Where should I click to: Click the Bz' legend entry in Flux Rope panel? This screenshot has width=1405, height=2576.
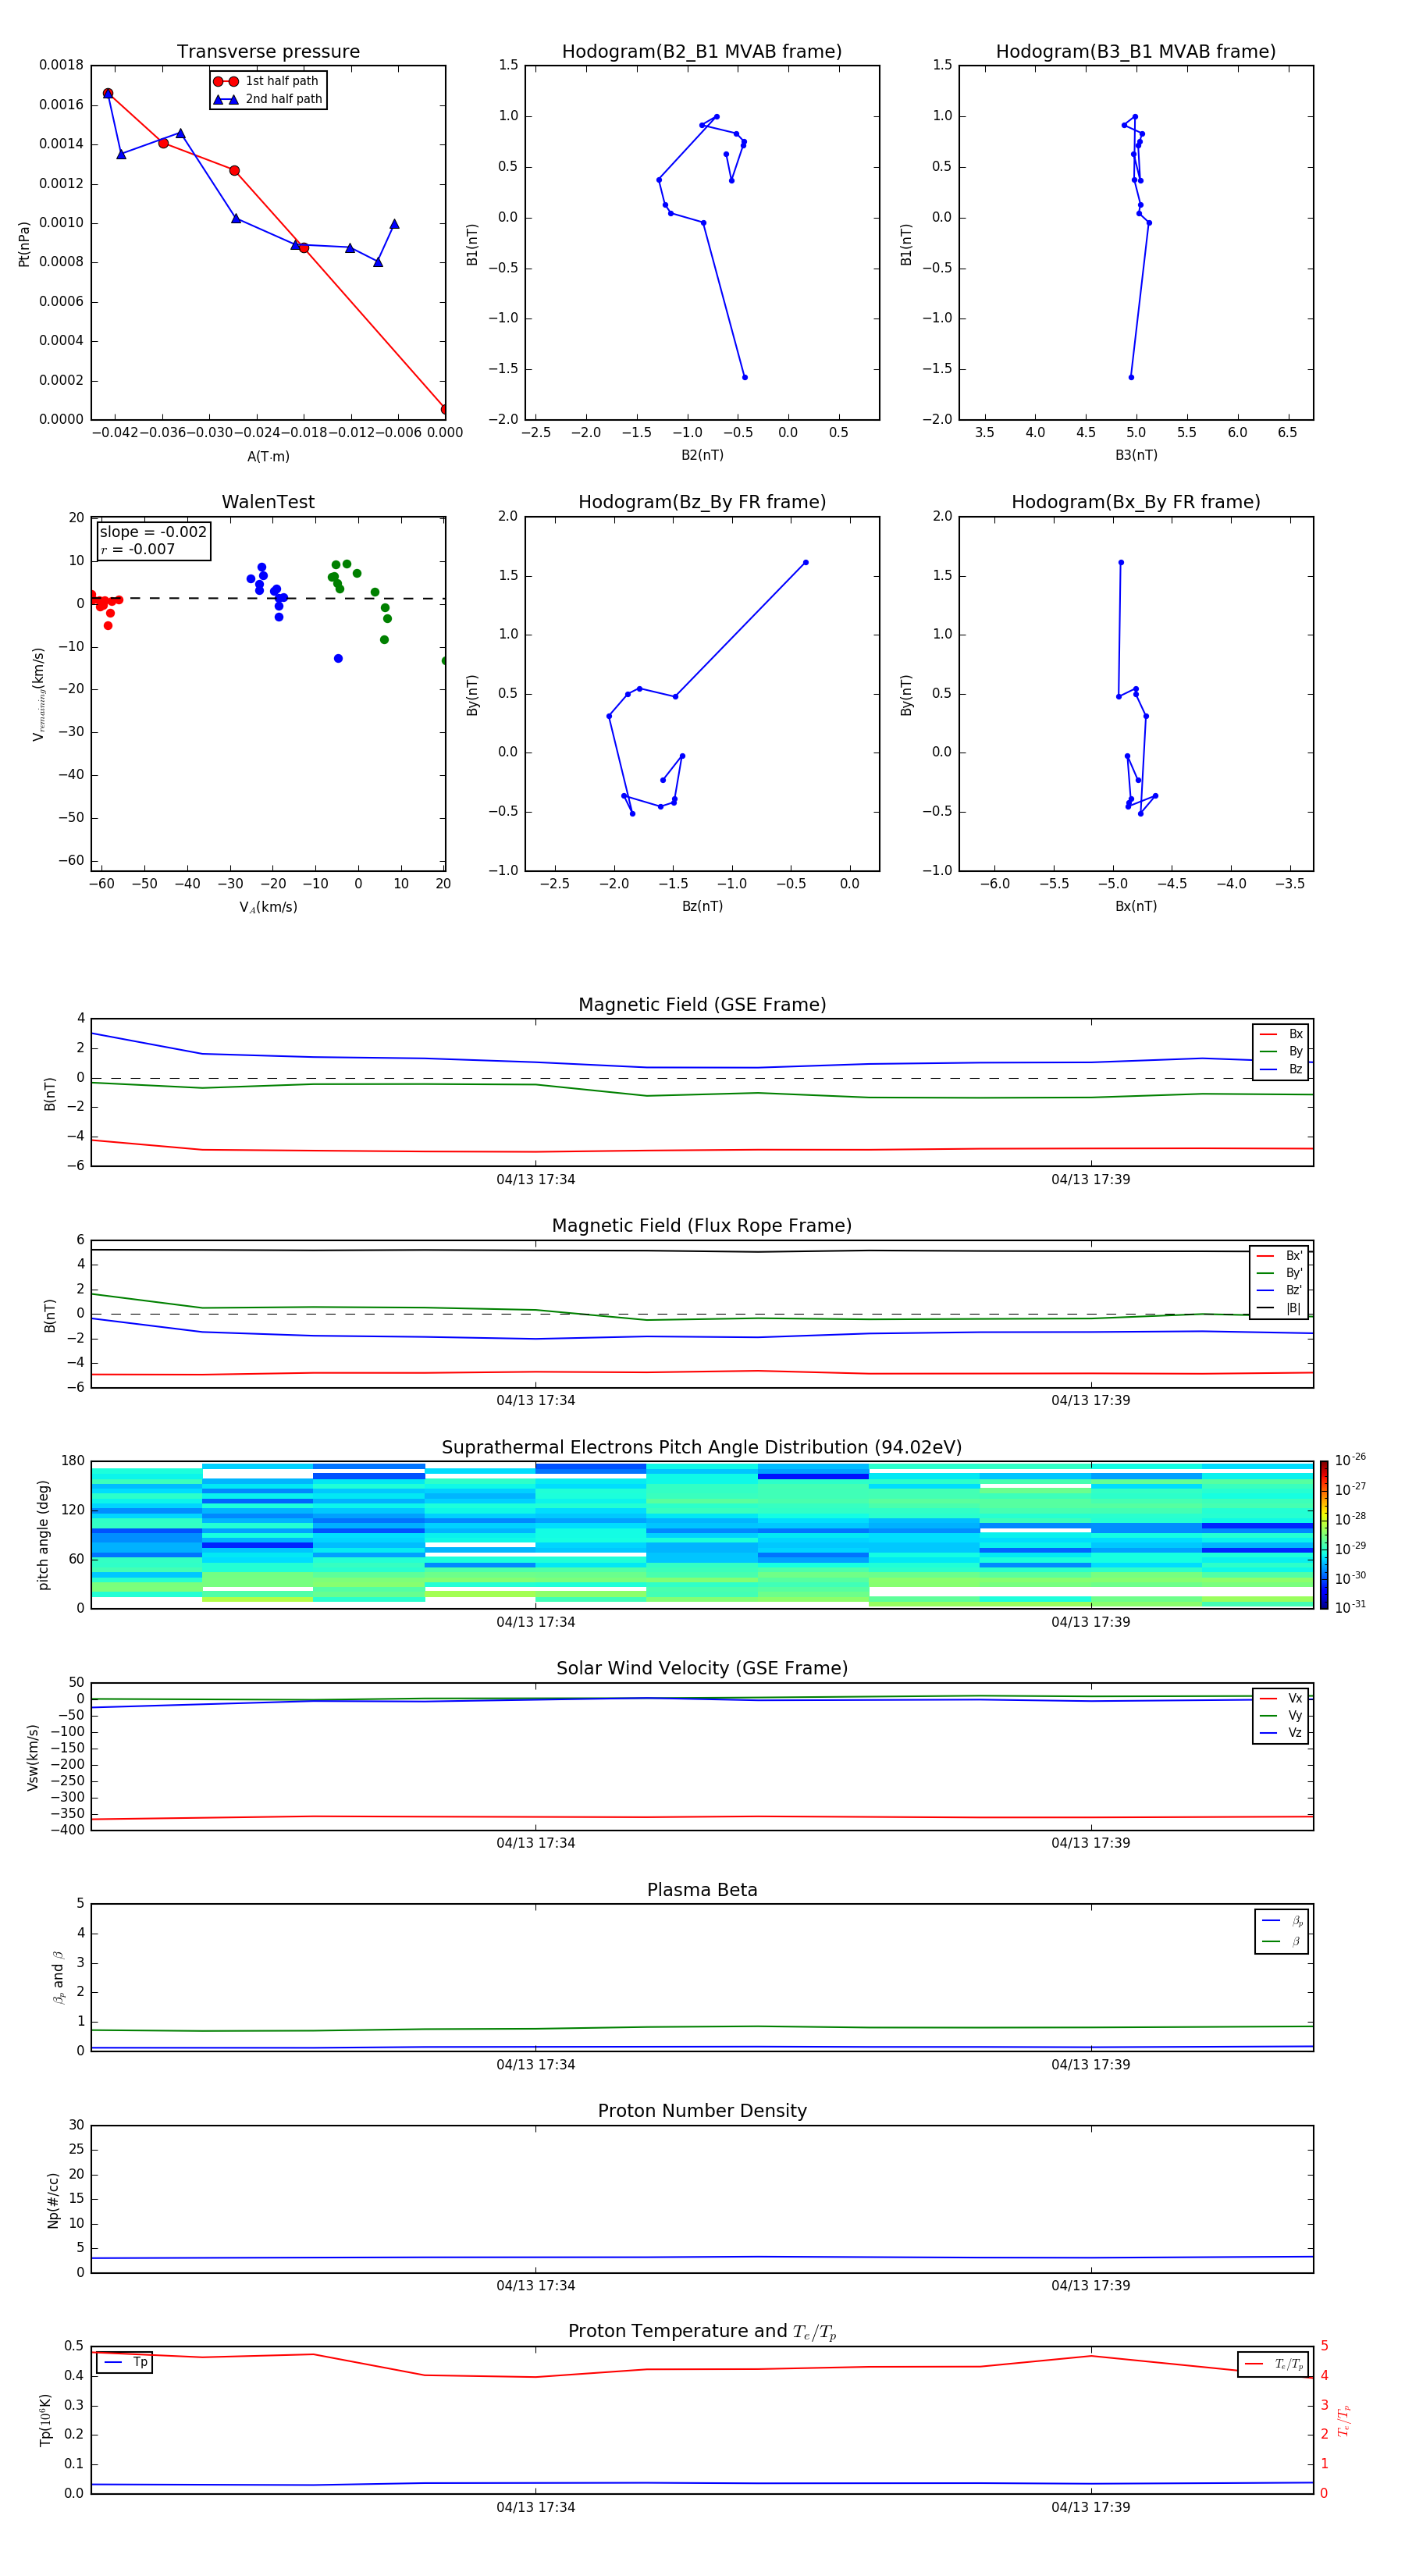tap(1280, 1290)
